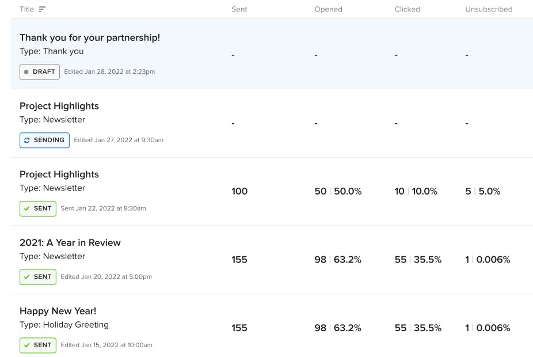This screenshot has height=357, width=533.
Task: Click checkmark icon on 2021 Year in Review badge
Action: pyautogui.click(x=27, y=277)
